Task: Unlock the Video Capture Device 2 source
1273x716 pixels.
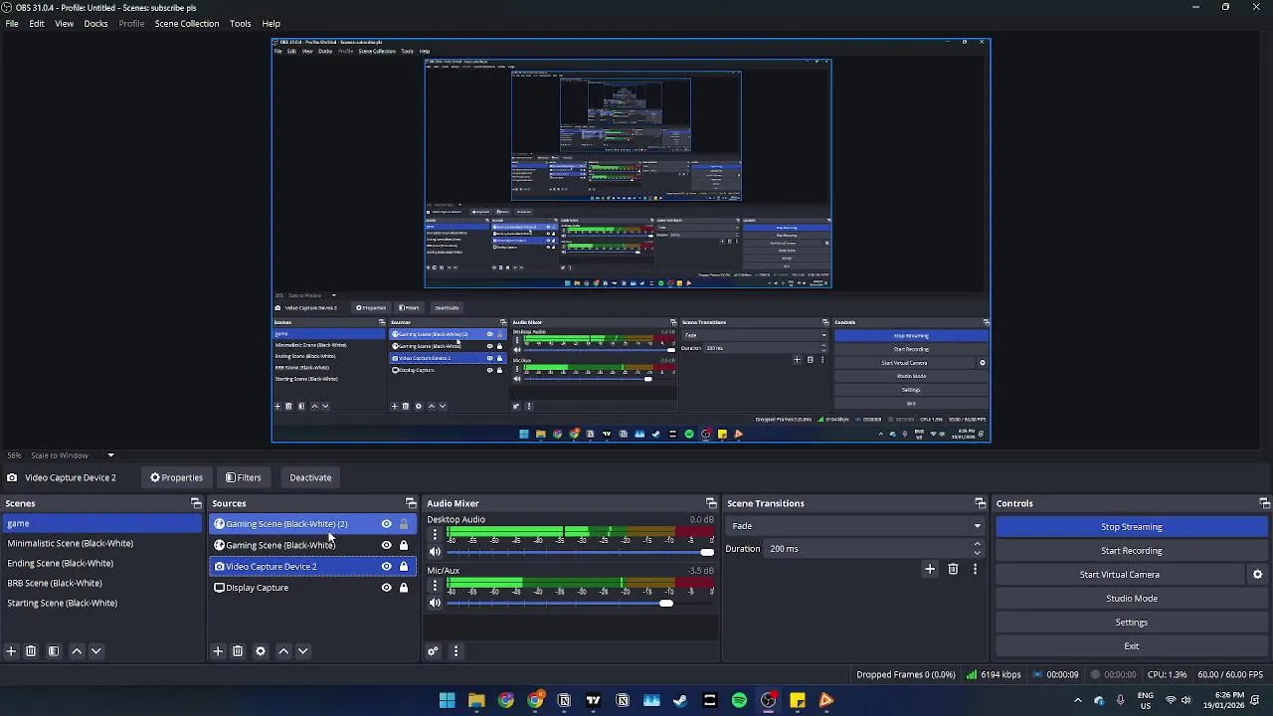Action: click(404, 567)
